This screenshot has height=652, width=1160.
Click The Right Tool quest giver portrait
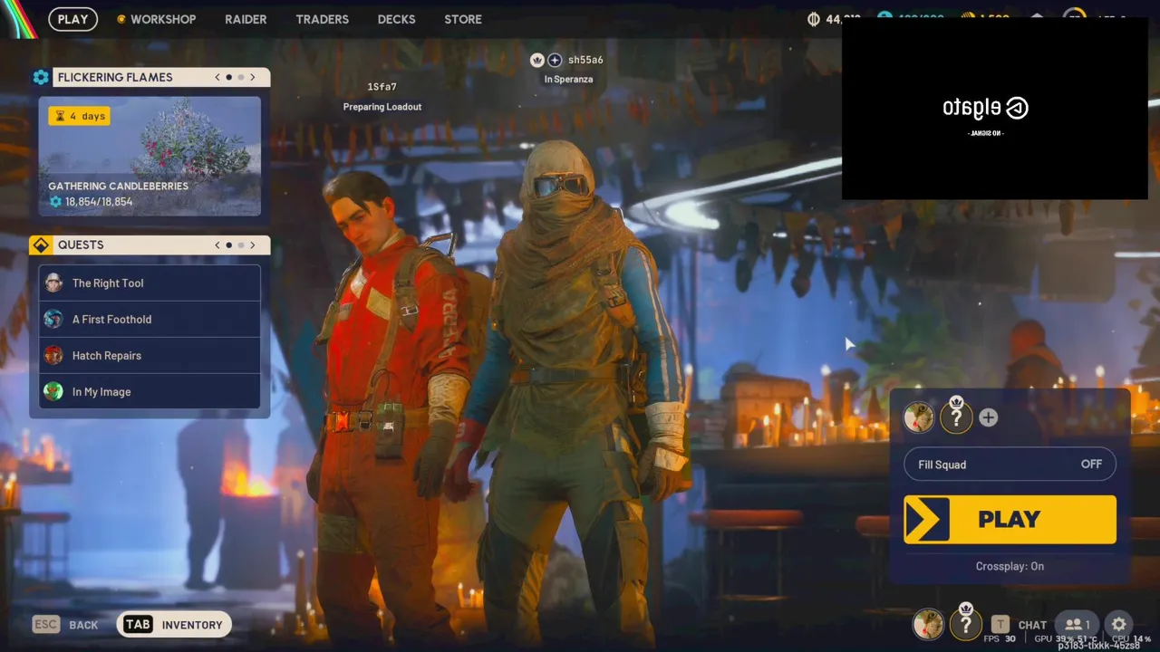(53, 283)
